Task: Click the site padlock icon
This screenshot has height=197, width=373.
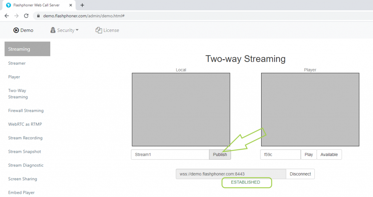Action: 38,16
